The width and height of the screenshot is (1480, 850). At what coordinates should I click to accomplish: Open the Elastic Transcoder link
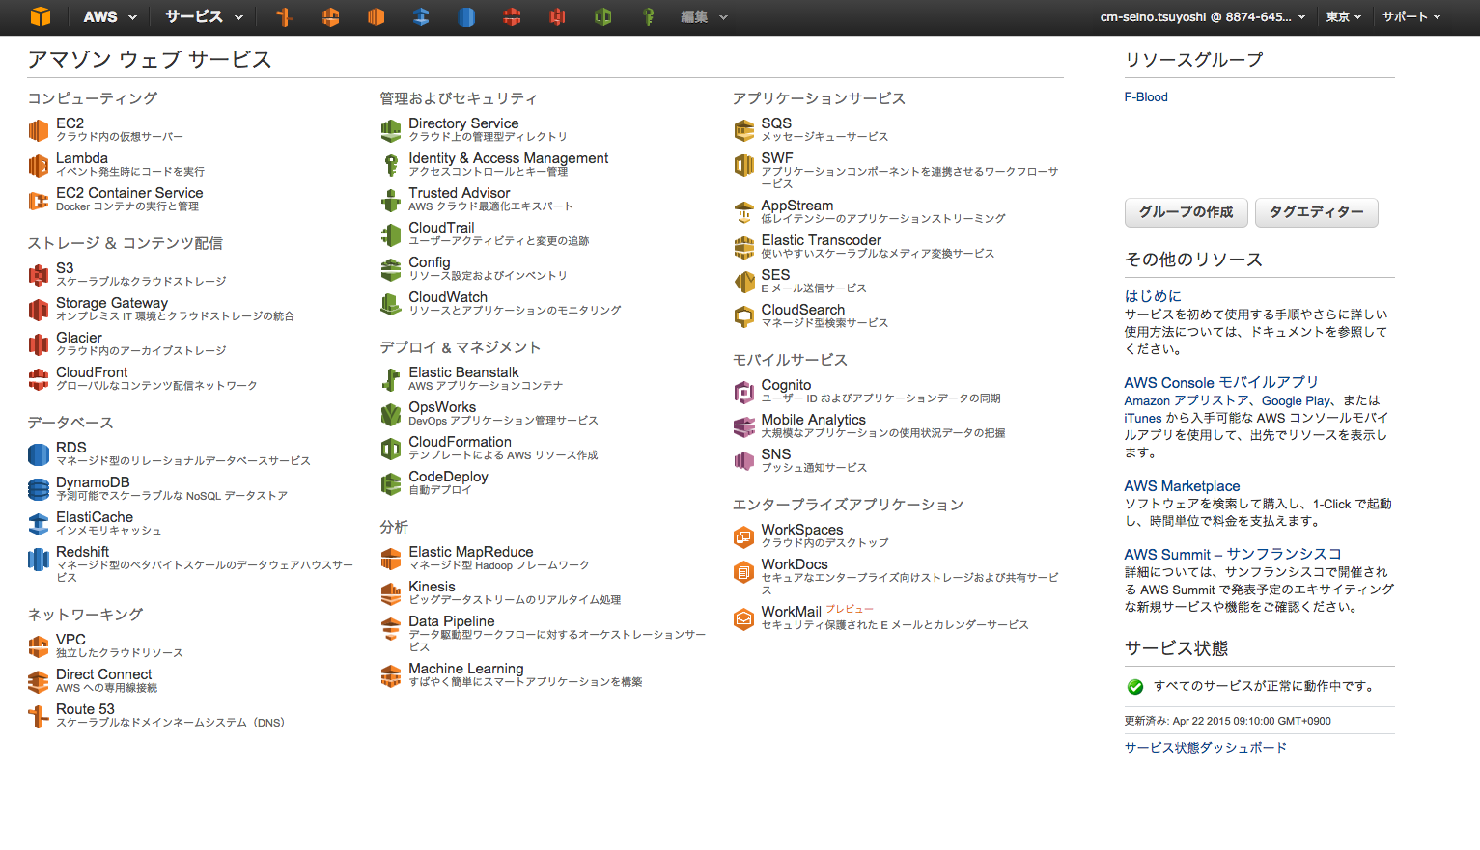pyautogui.click(x=821, y=240)
